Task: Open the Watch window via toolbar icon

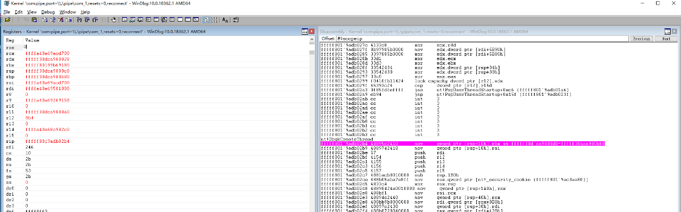Action: tap(132, 19)
